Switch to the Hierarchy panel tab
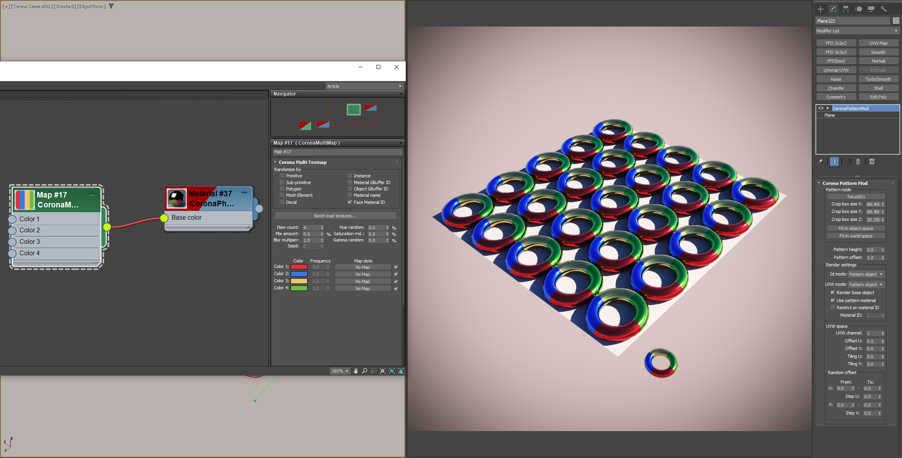The height and width of the screenshot is (458, 902). [x=846, y=9]
